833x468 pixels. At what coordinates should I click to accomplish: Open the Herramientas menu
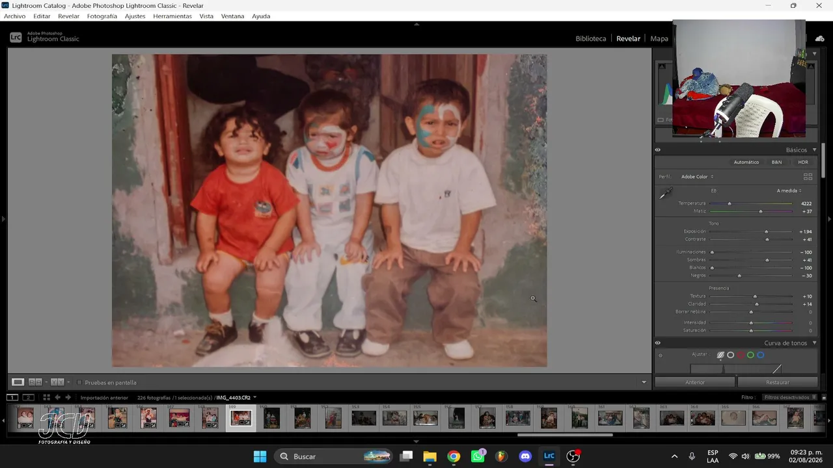click(172, 16)
